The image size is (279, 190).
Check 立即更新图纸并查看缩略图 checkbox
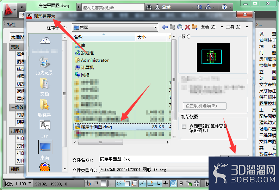click(x=184, y=127)
